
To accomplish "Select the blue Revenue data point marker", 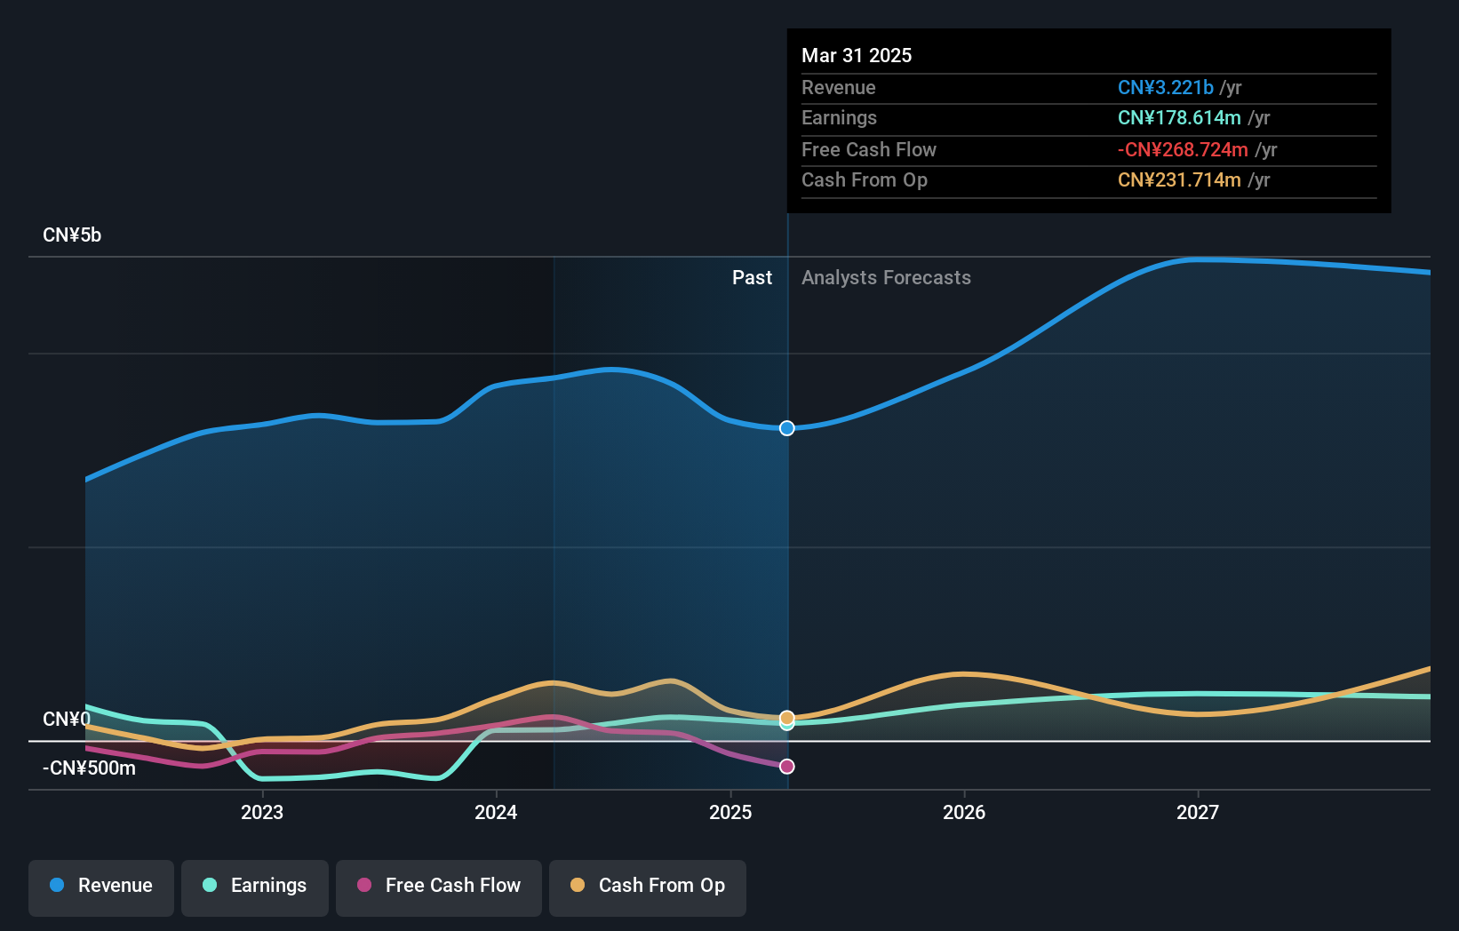I will click(x=787, y=428).
